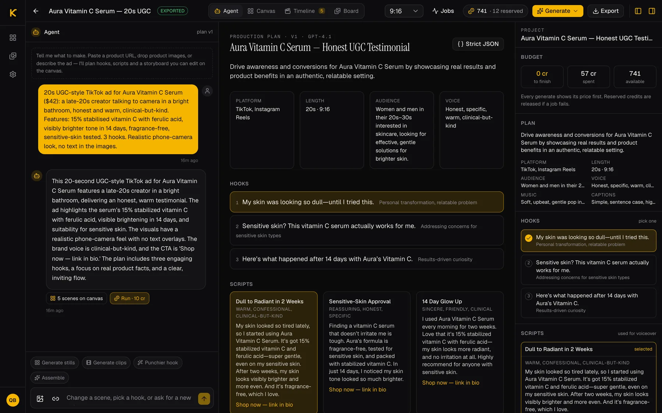Viewport: 662px width, 413px height.
Task: Open the settings gear in sidebar
Action: point(13,74)
